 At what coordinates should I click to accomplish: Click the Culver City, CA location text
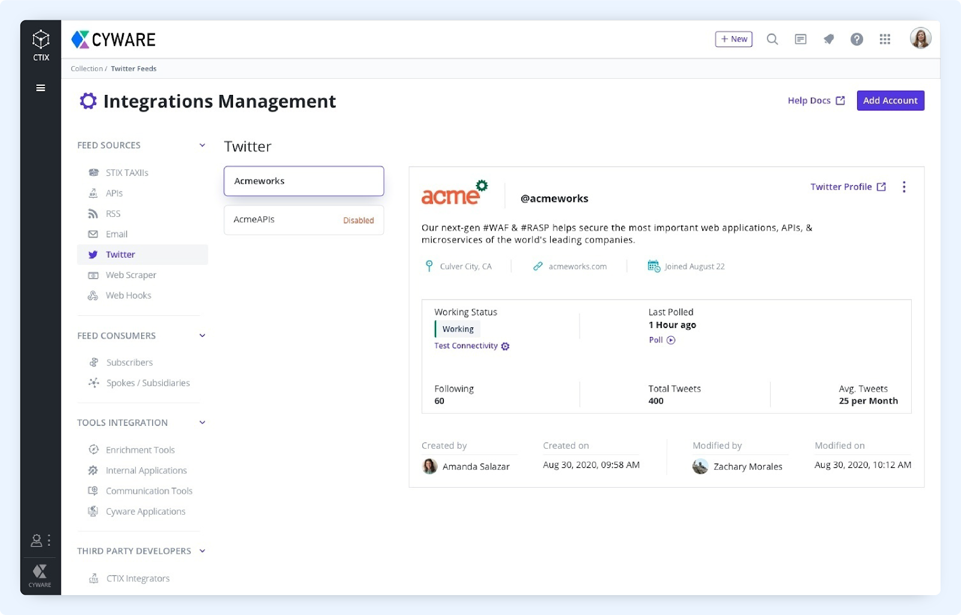tap(465, 267)
